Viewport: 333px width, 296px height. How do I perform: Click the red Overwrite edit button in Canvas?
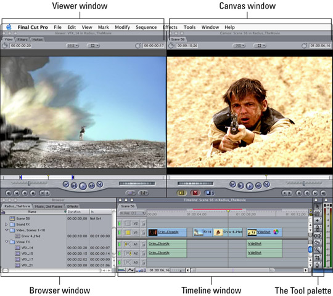point(195,193)
